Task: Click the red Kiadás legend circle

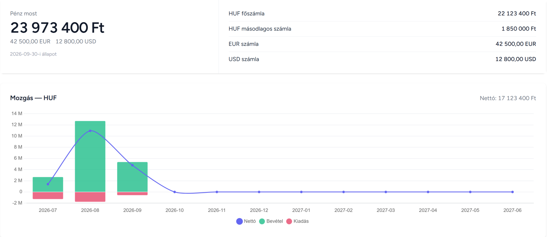Action: (x=289, y=221)
